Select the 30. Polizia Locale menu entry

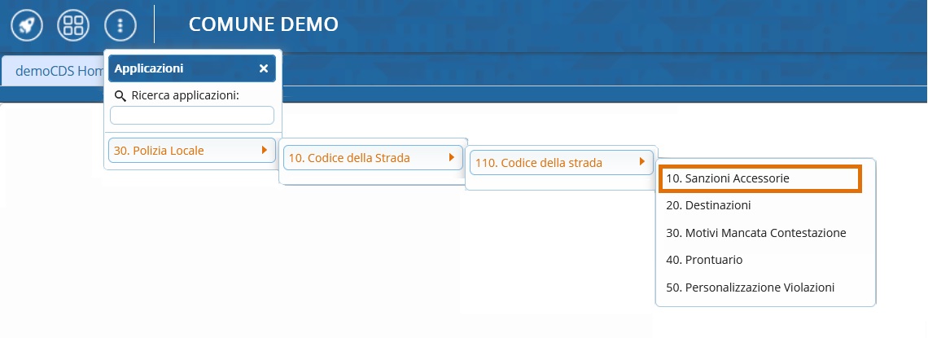[160, 150]
